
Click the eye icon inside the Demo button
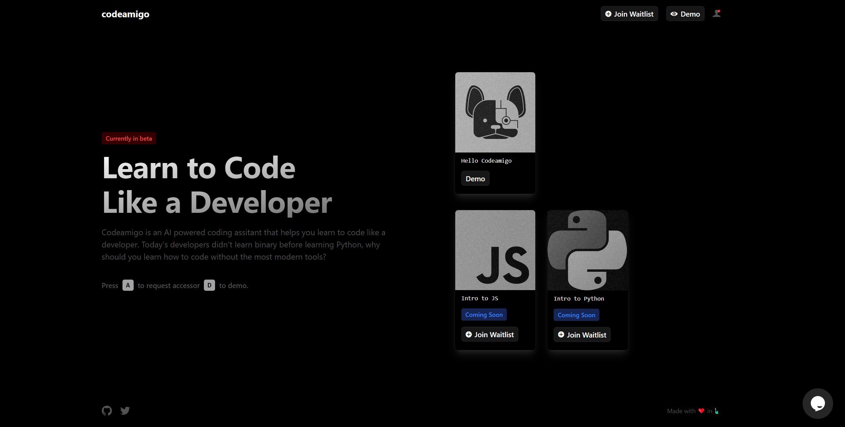point(674,14)
